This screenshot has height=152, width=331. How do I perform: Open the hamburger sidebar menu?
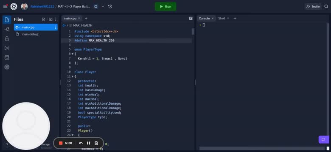pos(5,6)
